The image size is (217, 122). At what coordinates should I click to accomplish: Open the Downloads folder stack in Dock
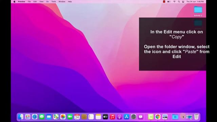coord(175,117)
